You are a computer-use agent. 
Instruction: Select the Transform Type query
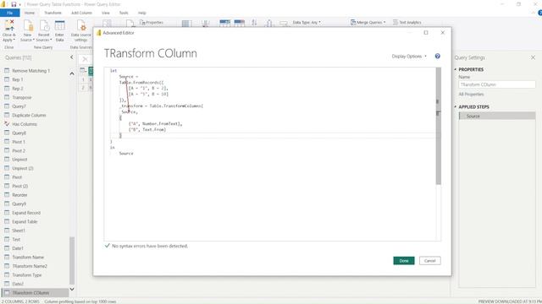click(x=27, y=275)
